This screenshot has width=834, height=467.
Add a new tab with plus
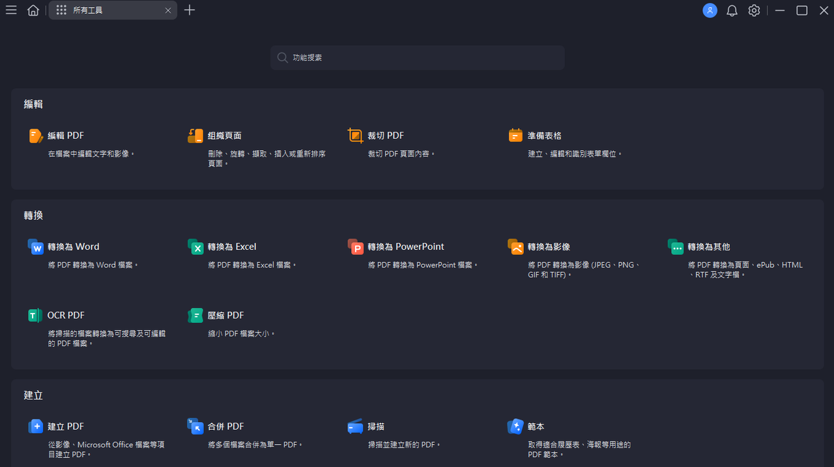pyautogui.click(x=190, y=10)
